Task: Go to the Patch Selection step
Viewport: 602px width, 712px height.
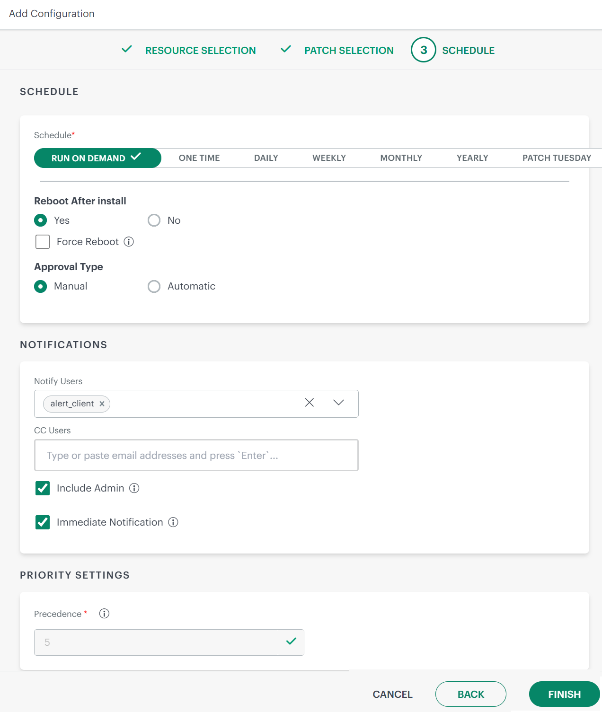Action: coord(348,51)
